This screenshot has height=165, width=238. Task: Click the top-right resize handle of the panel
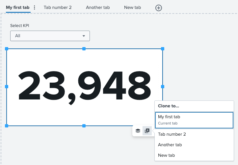pyautogui.click(x=163, y=49)
